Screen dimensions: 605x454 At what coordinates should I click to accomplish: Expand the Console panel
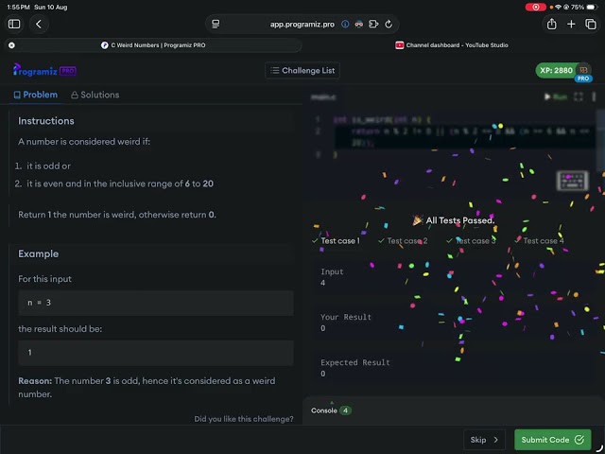click(x=331, y=410)
